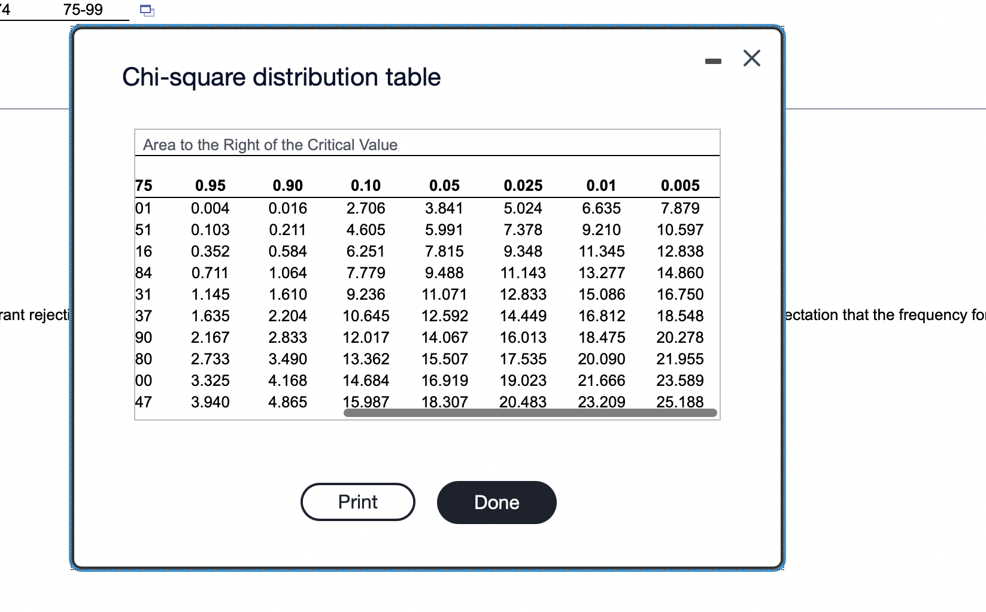Screen dimensions: 986x612
Task: Click the Print button
Action: click(x=358, y=502)
